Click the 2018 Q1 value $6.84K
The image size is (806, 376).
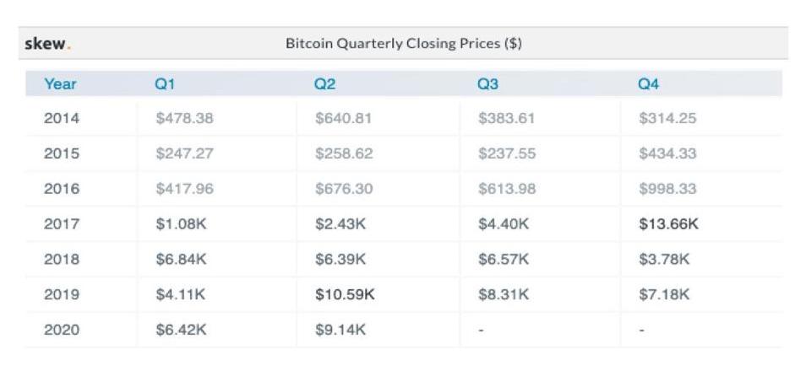coord(181,259)
